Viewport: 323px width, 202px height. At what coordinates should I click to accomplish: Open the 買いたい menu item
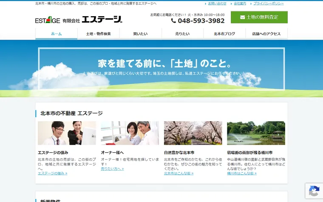(x=140, y=34)
